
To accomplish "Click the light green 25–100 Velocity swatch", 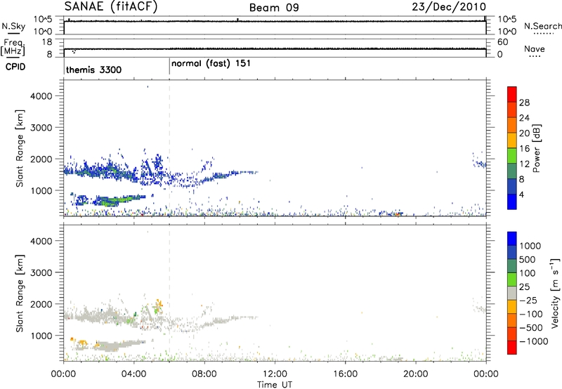I will click(512, 279).
